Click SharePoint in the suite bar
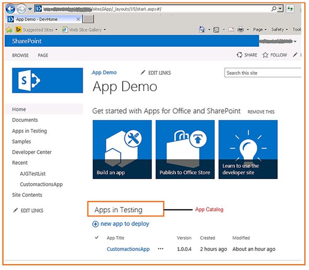The image size is (309, 270). point(27,41)
